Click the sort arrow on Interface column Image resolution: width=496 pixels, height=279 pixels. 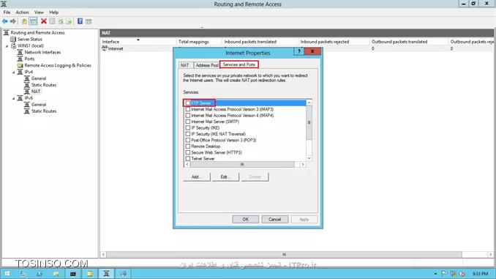click(138, 40)
